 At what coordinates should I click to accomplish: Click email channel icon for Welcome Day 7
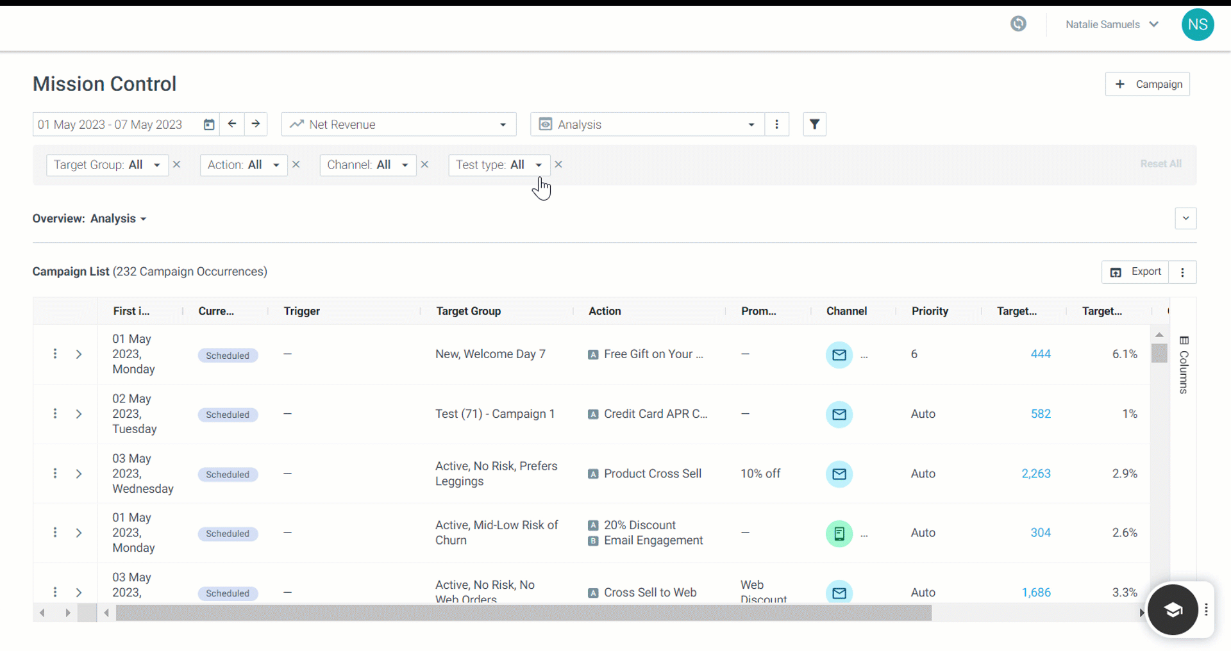pyautogui.click(x=839, y=354)
